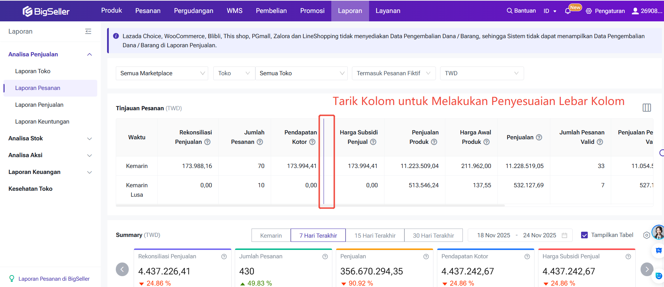Open the TWD currency dropdown

(x=481, y=73)
